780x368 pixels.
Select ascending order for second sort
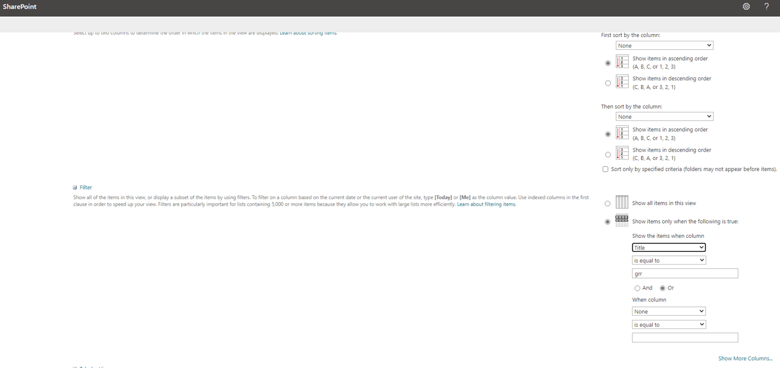click(608, 134)
